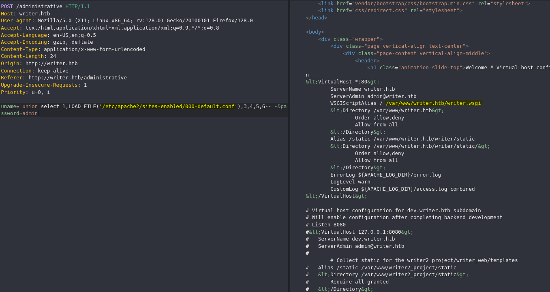Click the closing /VirtualHost line
The width and height of the screenshot is (550, 292).
337,196
